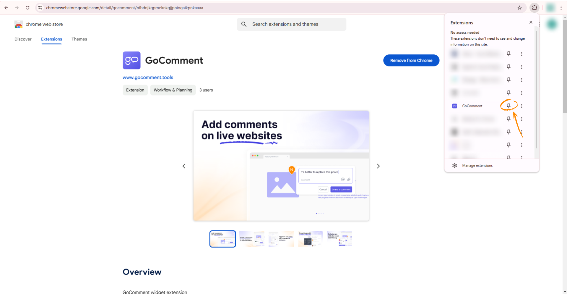Show next screenshot in carousel
This screenshot has width=567, height=294.
pyautogui.click(x=378, y=166)
